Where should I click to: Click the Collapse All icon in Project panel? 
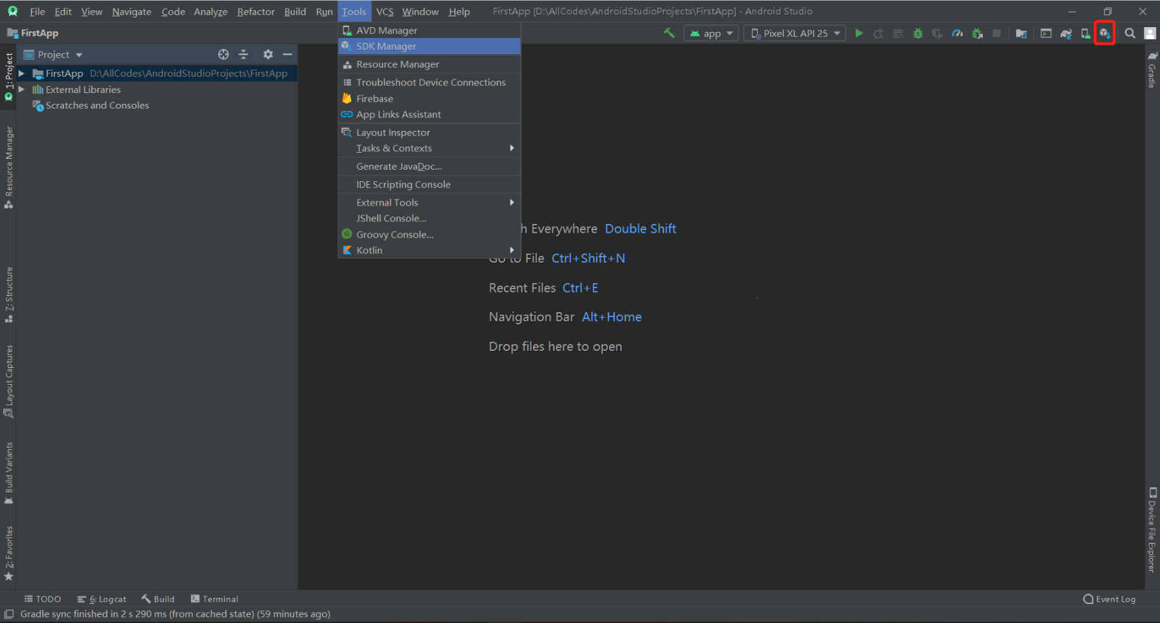pos(244,54)
